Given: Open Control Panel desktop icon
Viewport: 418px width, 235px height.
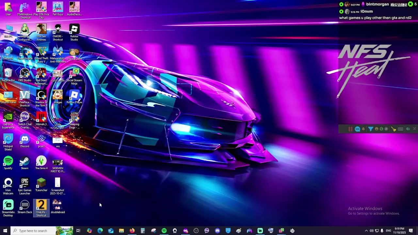Looking at the screenshot, I should point(8,97).
